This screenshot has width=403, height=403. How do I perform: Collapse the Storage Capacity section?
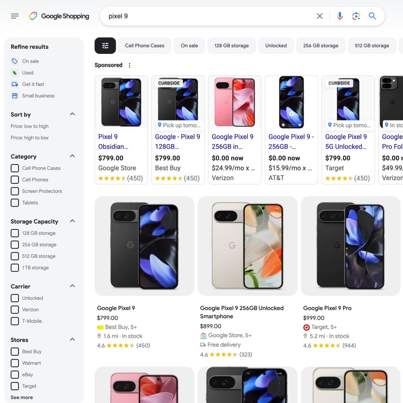[x=72, y=221]
